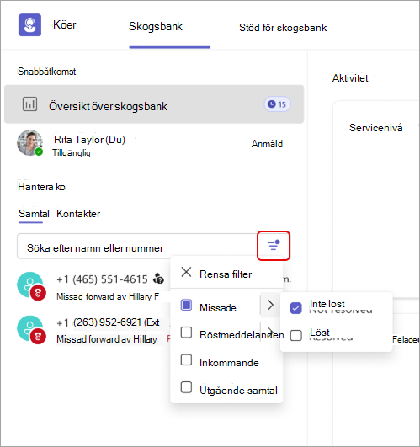The width and height of the screenshot is (420, 447).
Task: Uncheck the Inte löst checkbox
Action: tap(295, 308)
